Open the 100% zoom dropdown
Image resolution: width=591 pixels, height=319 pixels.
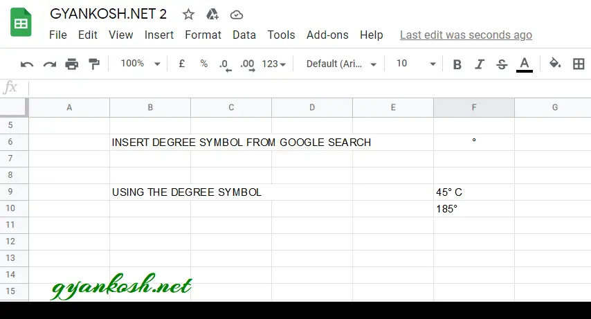tap(140, 64)
